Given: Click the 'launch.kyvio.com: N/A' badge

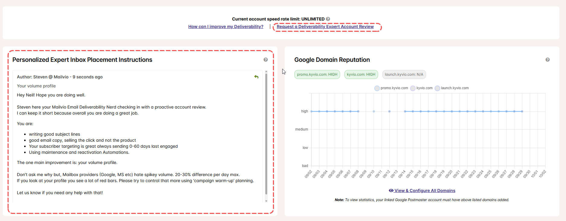Looking at the screenshot, I should (x=404, y=74).
